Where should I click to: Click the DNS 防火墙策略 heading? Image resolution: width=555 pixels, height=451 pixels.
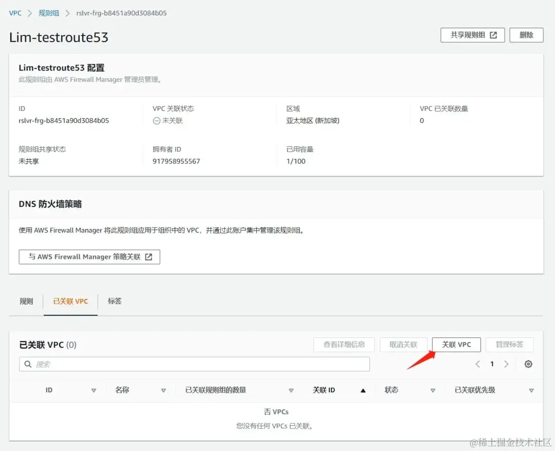pos(50,204)
